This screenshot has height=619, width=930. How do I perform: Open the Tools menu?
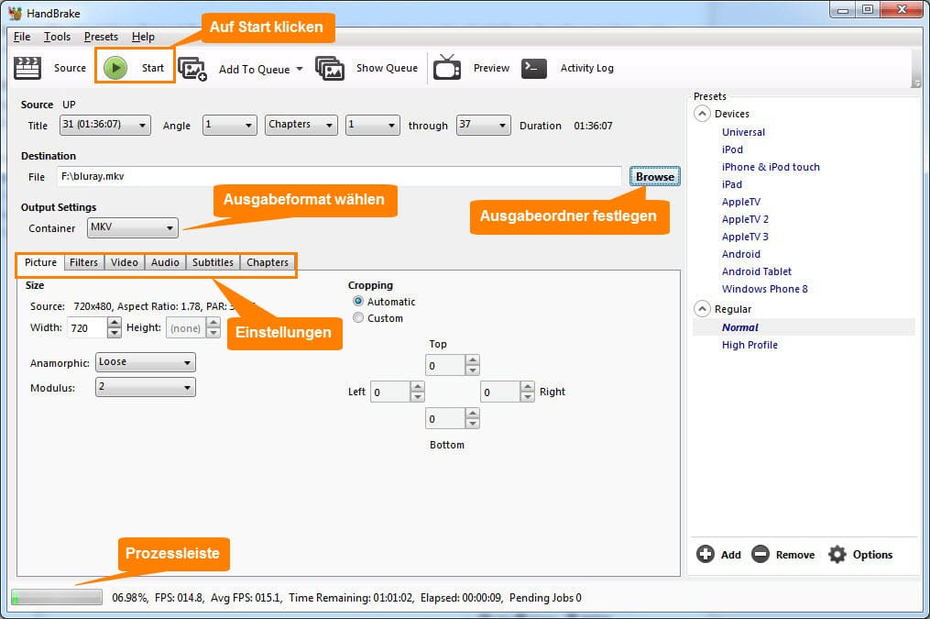(57, 37)
